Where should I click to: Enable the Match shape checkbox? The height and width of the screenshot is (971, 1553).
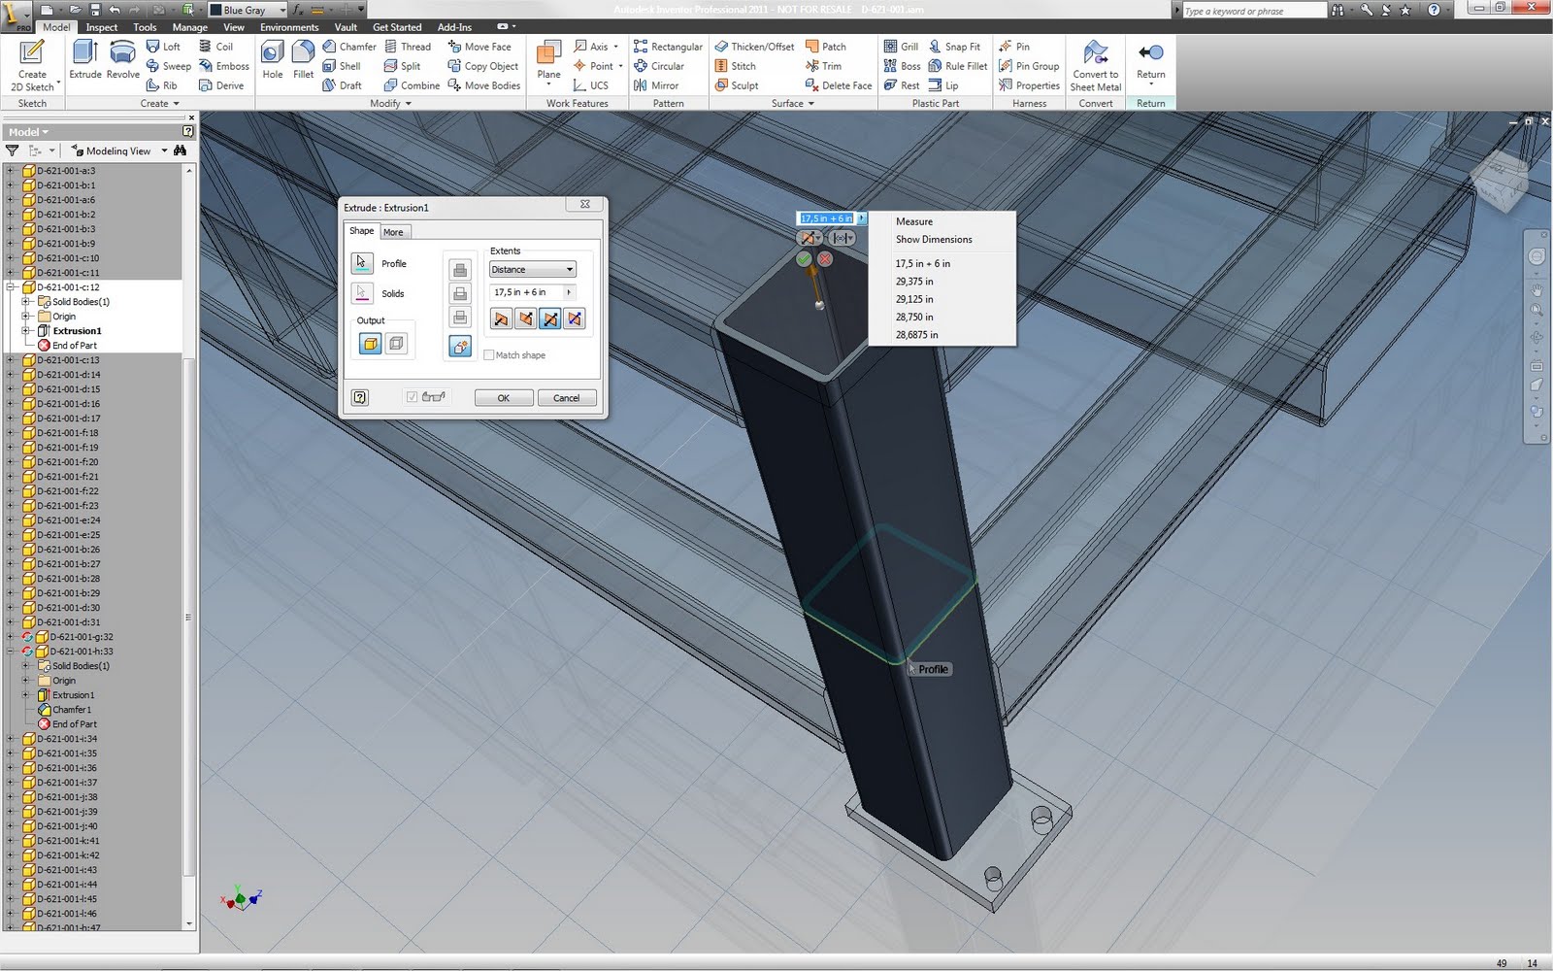click(x=490, y=354)
